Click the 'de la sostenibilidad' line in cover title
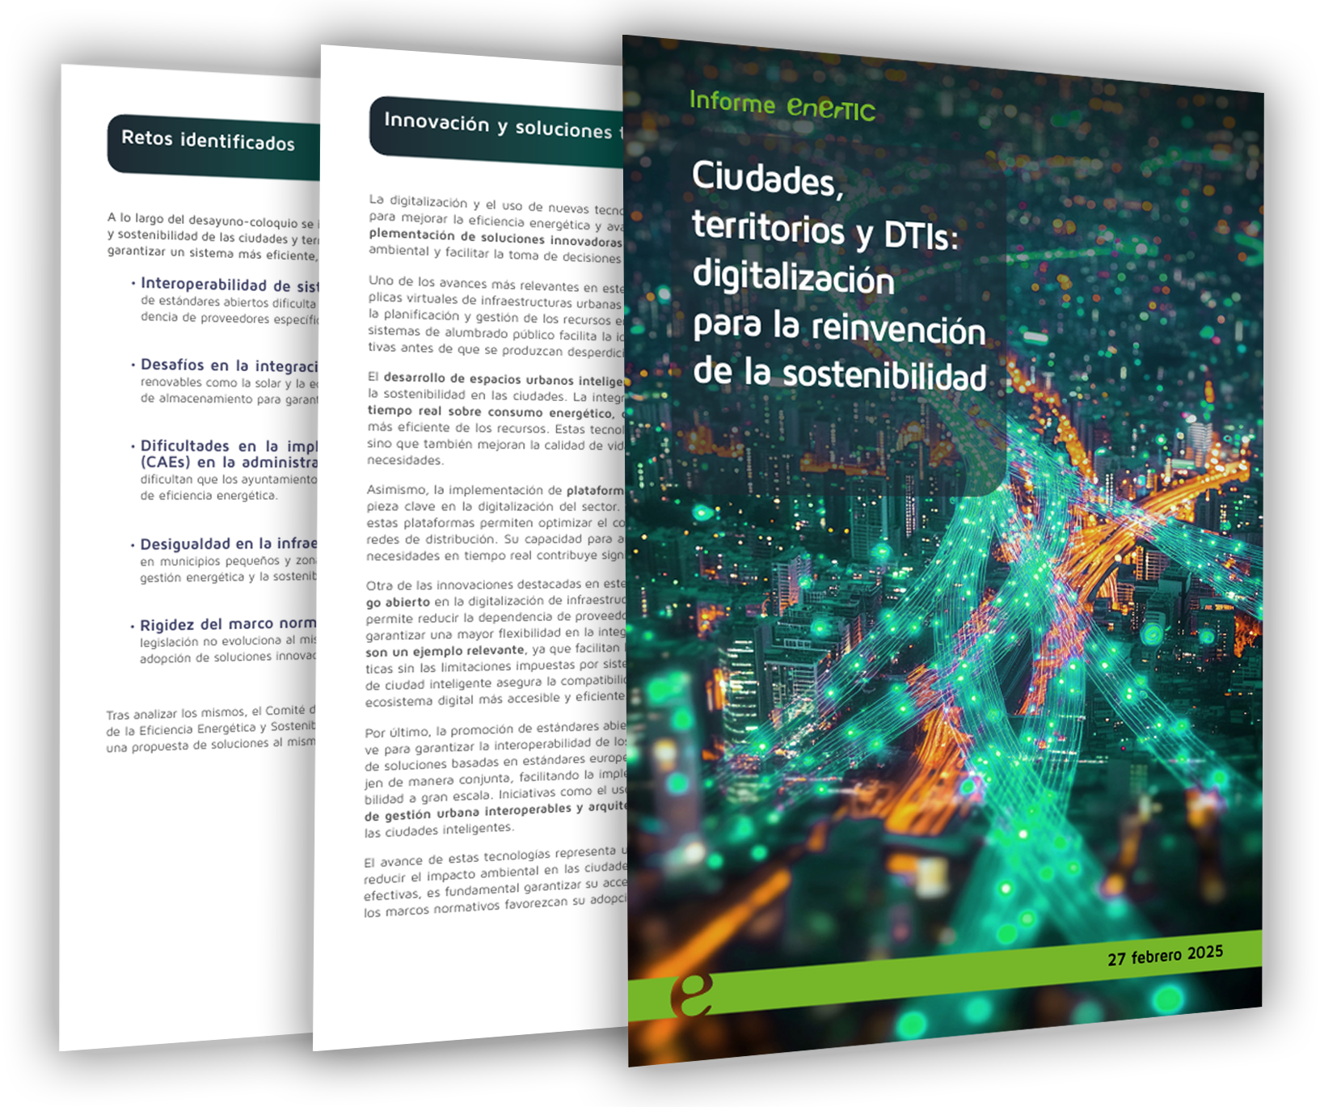The width and height of the screenshot is (1320, 1107). pos(839,374)
